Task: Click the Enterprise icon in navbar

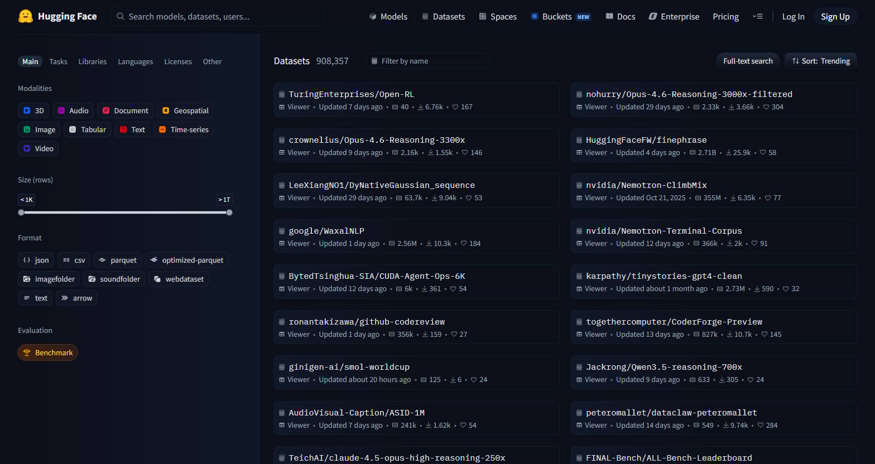Action: [x=653, y=17]
